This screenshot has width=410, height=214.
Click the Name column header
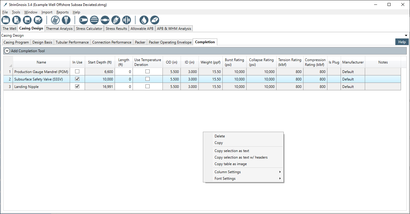click(41, 62)
